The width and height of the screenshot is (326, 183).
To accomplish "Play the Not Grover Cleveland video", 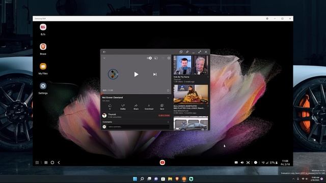I will pos(136,74).
